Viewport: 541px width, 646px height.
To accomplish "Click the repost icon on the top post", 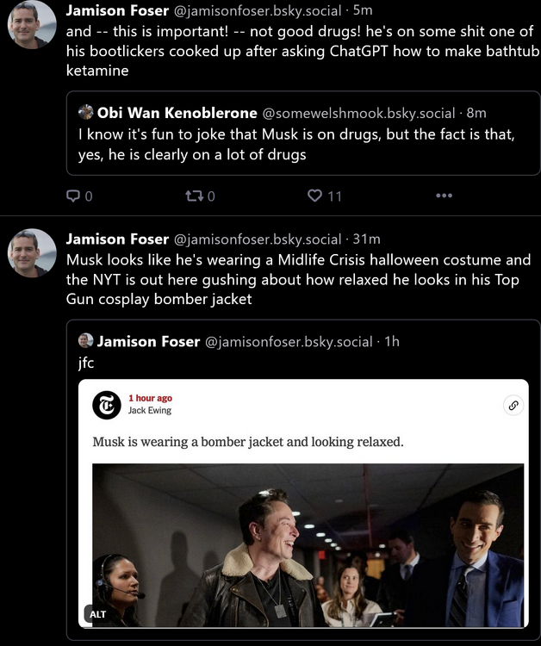I will [x=193, y=196].
